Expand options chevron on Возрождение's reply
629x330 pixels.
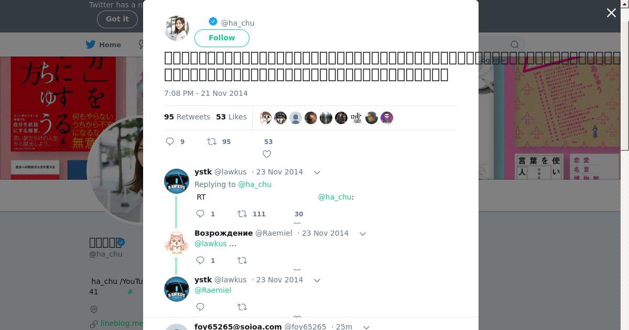point(363,234)
